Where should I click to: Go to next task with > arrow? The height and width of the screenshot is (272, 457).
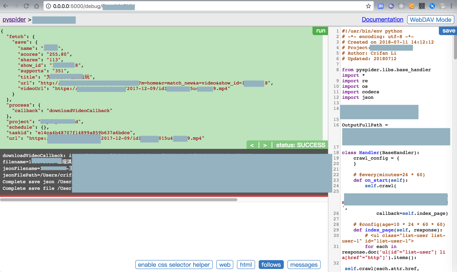[265, 145]
